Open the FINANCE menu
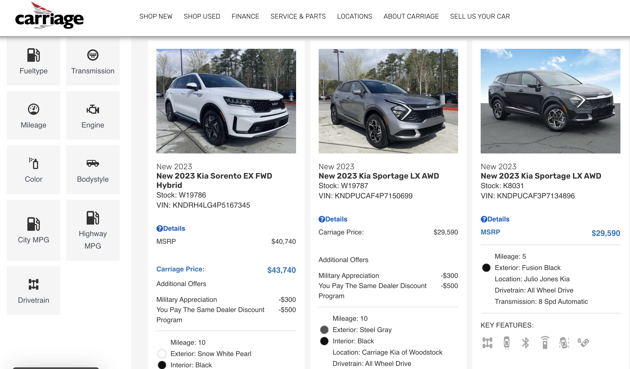 (245, 16)
